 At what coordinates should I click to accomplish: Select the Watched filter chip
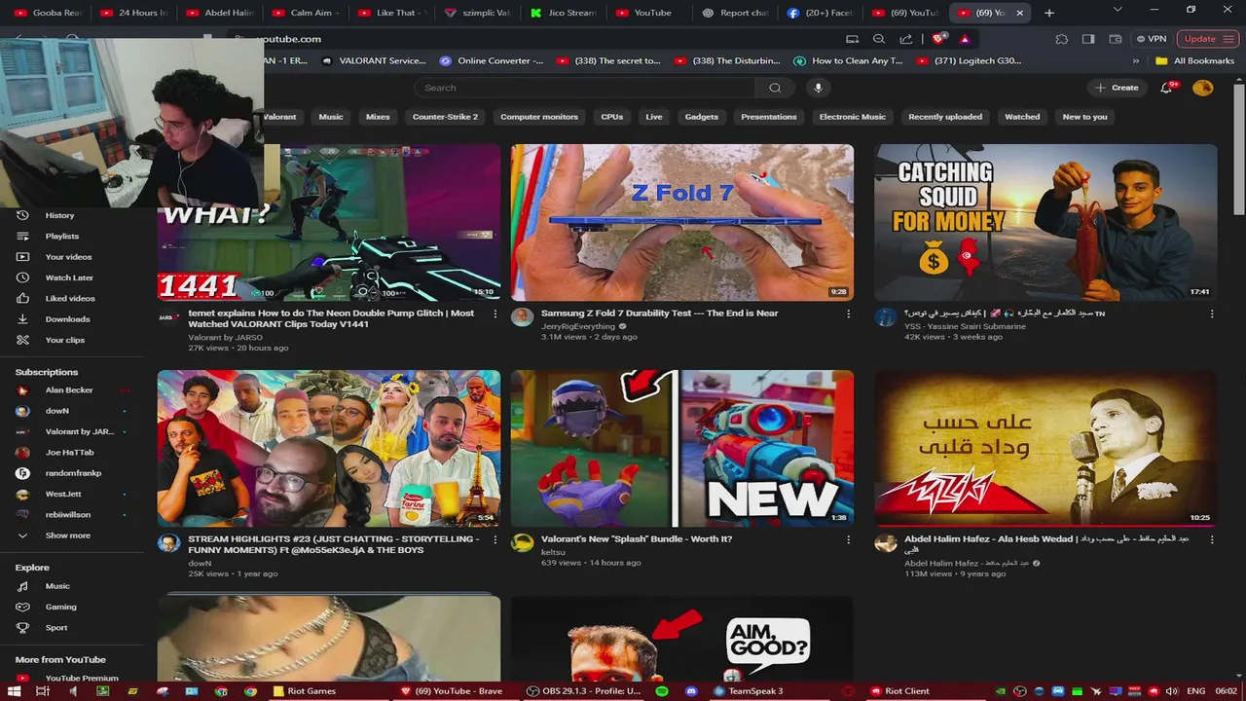pyautogui.click(x=1022, y=117)
